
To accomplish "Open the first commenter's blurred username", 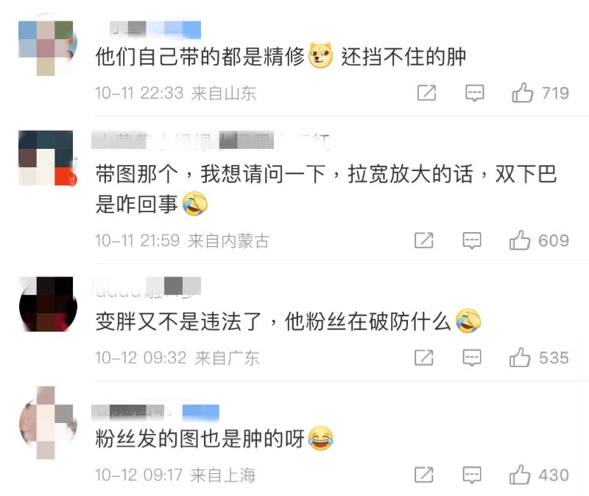I will coord(149,29).
